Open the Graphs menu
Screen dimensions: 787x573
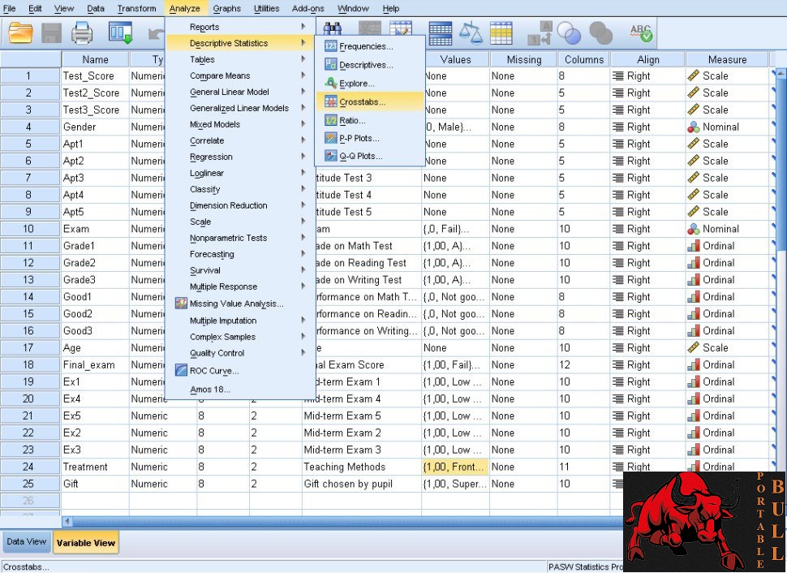pos(226,8)
